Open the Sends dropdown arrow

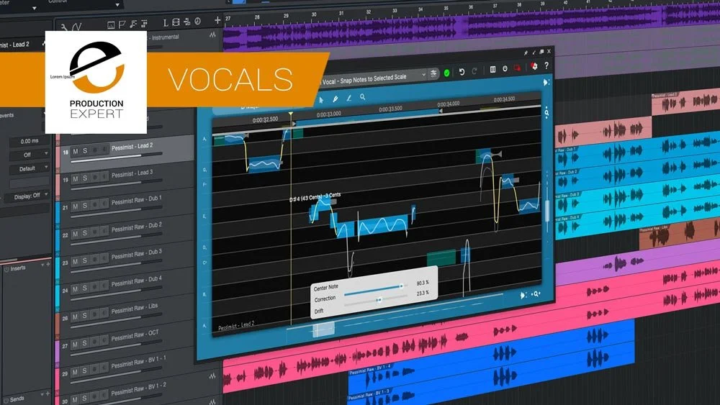(x=42, y=394)
